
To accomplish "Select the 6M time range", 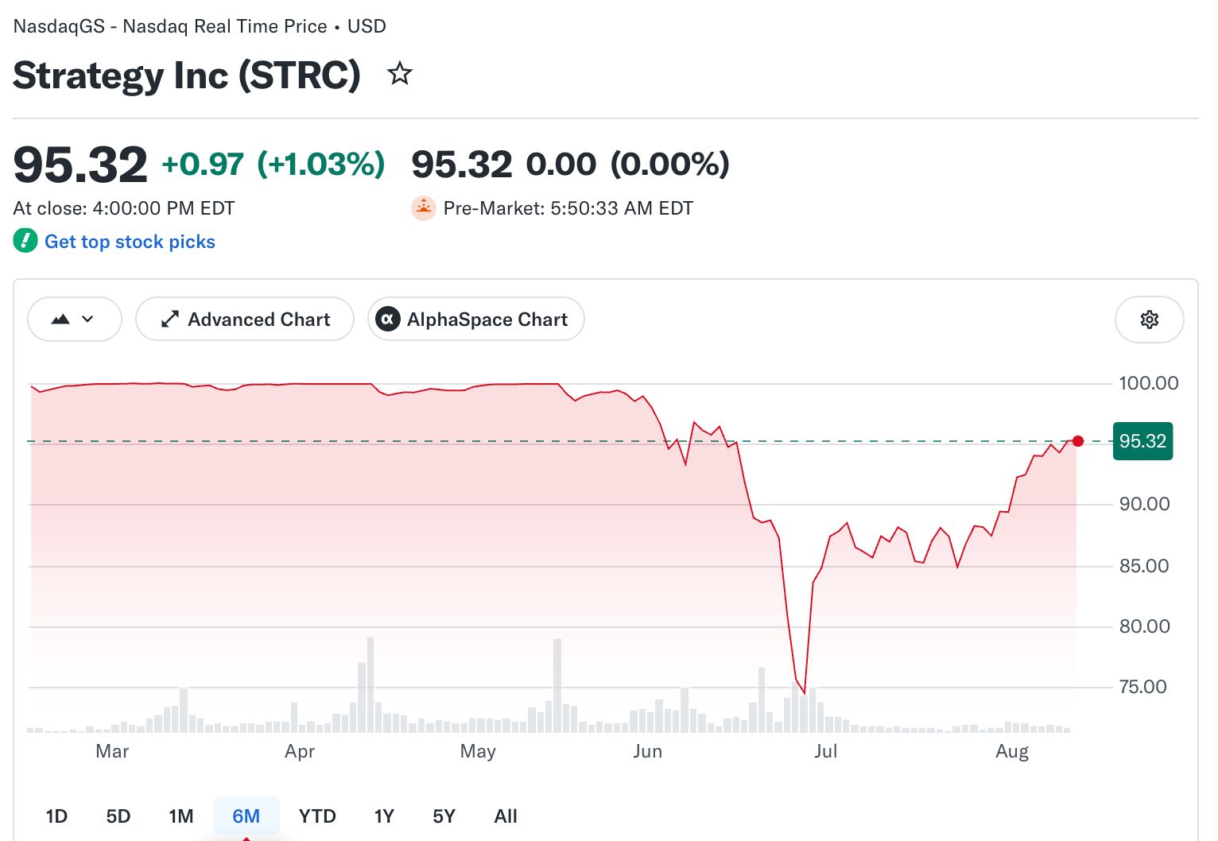I will [246, 816].
